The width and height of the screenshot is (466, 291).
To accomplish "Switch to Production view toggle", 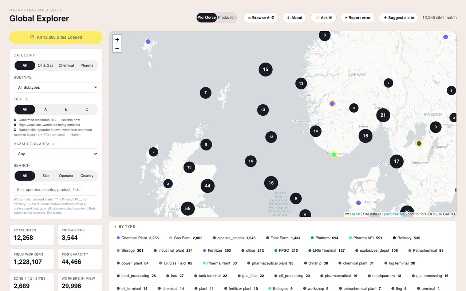I will 227,17.
